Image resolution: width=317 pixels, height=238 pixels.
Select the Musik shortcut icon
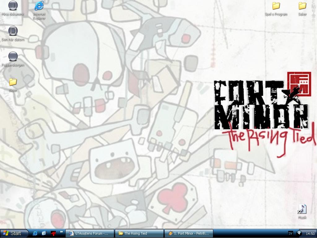[302, 211]
